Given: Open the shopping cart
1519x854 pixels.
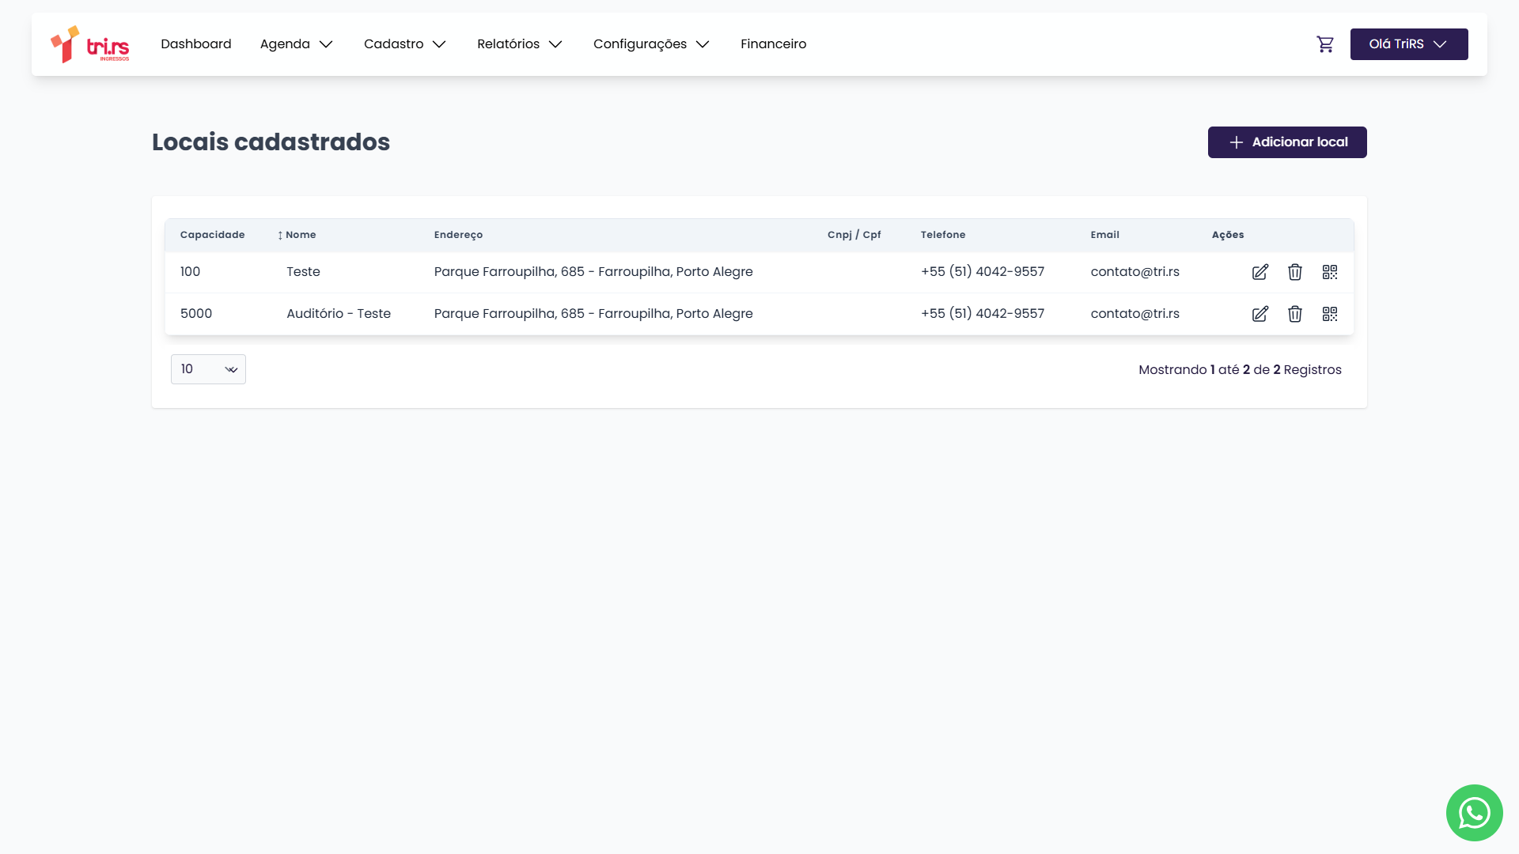Looking at the screenshot, I should click(1325, 44).
